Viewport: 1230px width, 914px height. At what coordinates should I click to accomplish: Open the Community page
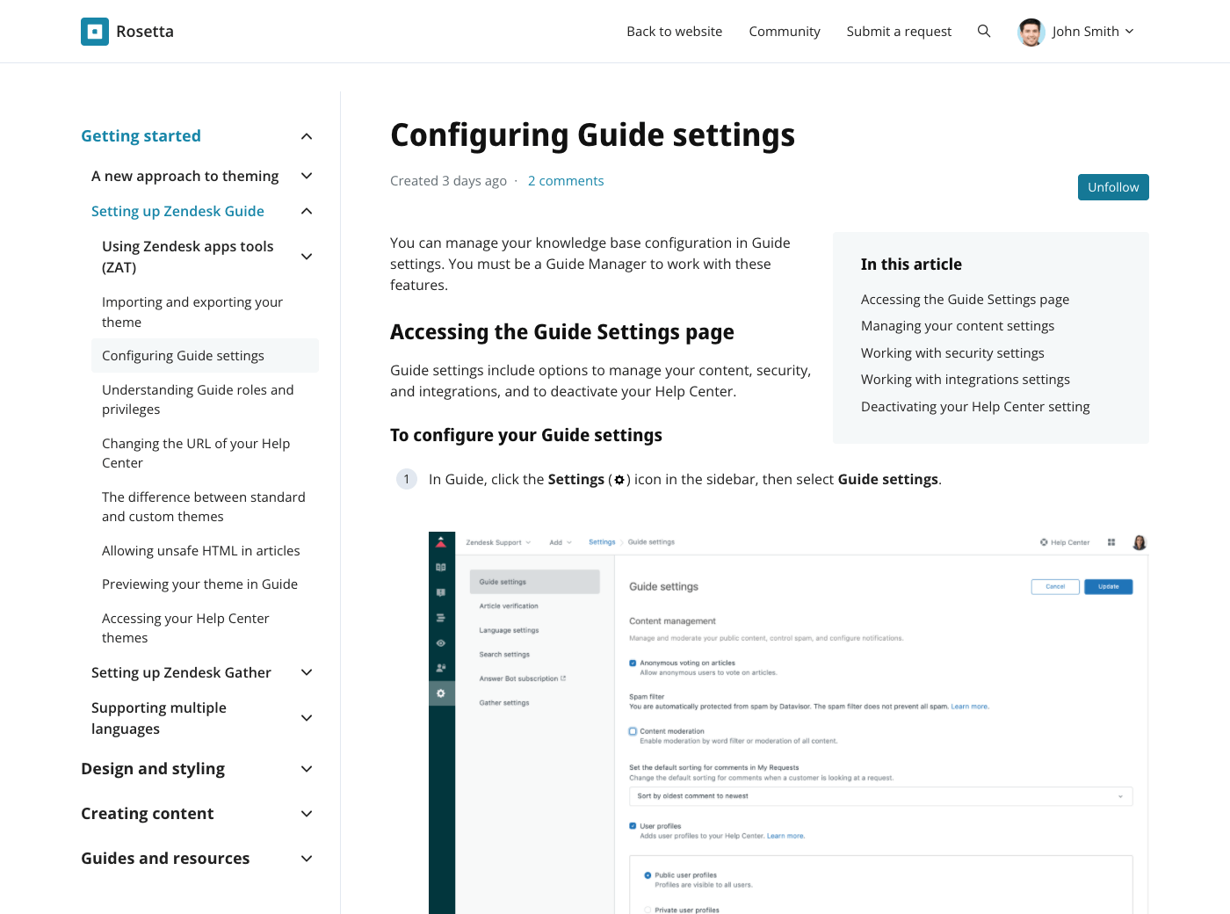(784, 32)
